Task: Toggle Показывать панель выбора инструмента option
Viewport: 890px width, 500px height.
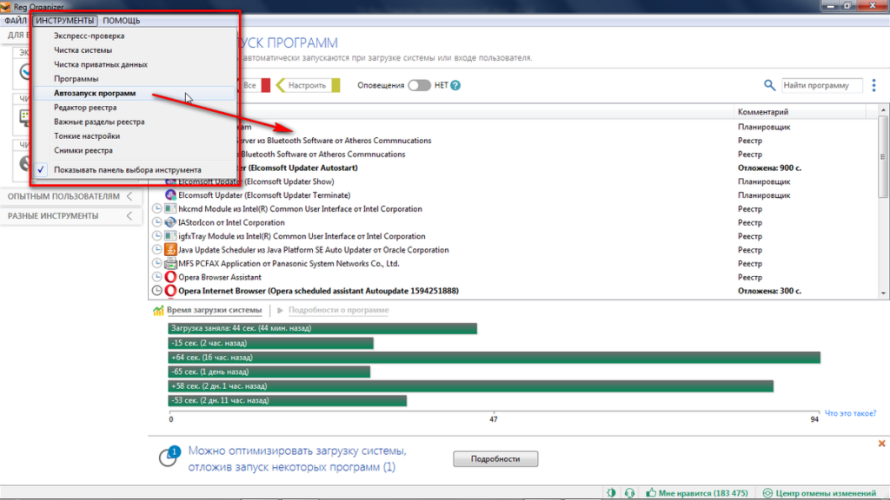Action: 127,169
